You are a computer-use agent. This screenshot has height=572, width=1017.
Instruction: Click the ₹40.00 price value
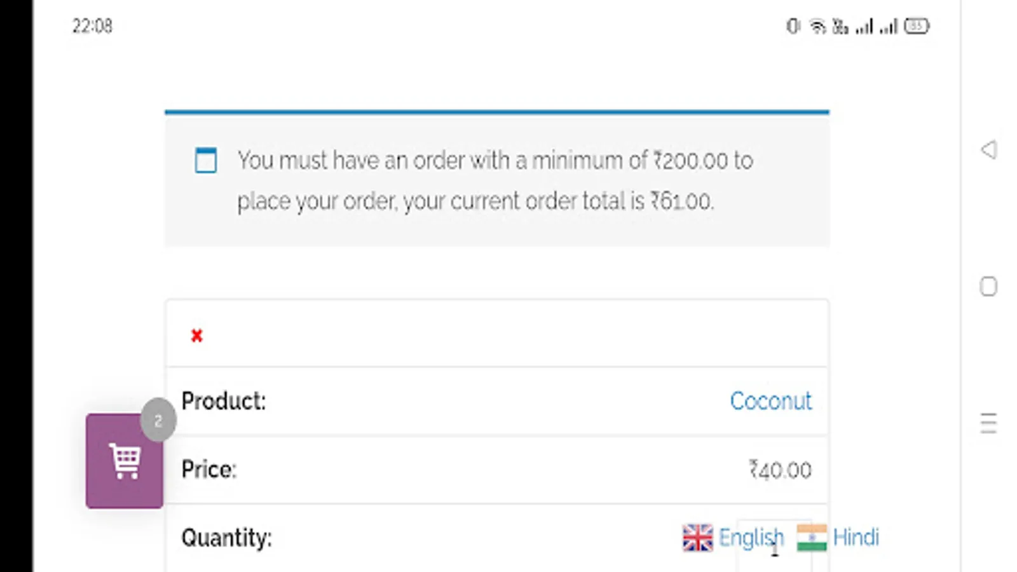[x=780, y=470]
